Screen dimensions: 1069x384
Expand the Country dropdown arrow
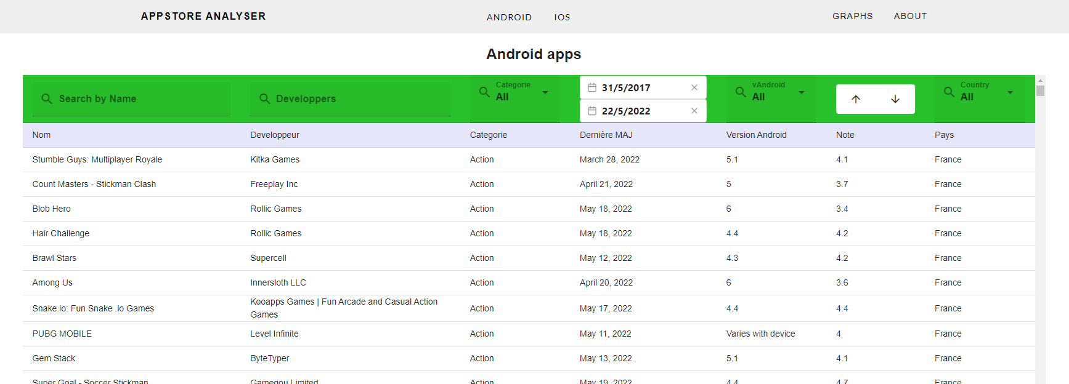click(1010, 92)
